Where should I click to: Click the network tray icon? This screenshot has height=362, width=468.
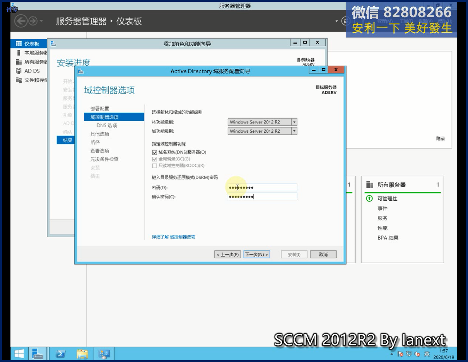(409, 354)
